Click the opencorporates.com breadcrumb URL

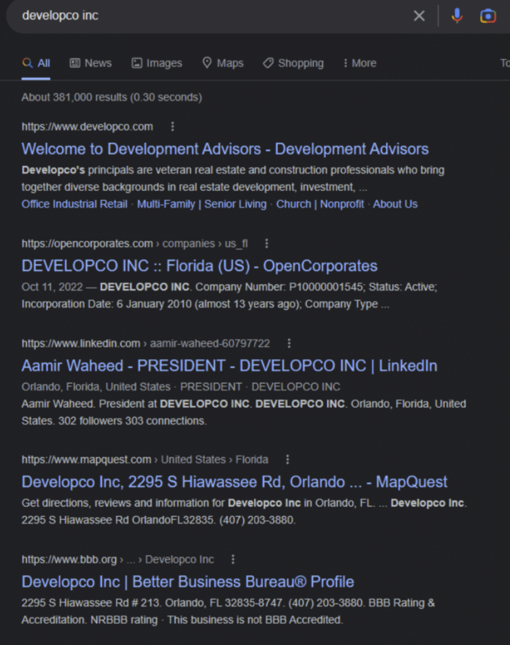click(x=135, y=244)
